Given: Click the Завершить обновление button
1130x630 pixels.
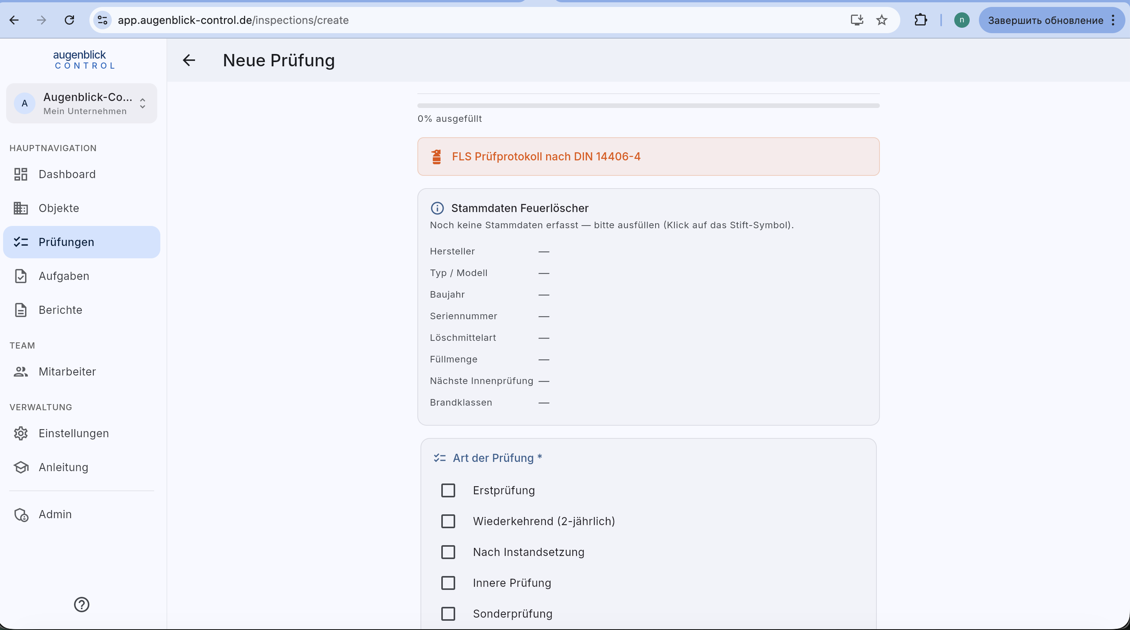Looking at the screenshot, I should tap(1045, 20).
